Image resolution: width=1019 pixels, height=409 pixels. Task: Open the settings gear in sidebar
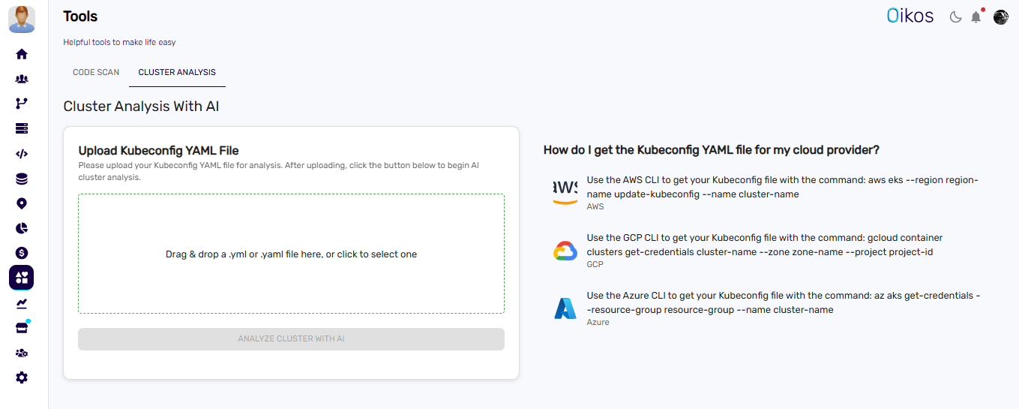(22, 377)
